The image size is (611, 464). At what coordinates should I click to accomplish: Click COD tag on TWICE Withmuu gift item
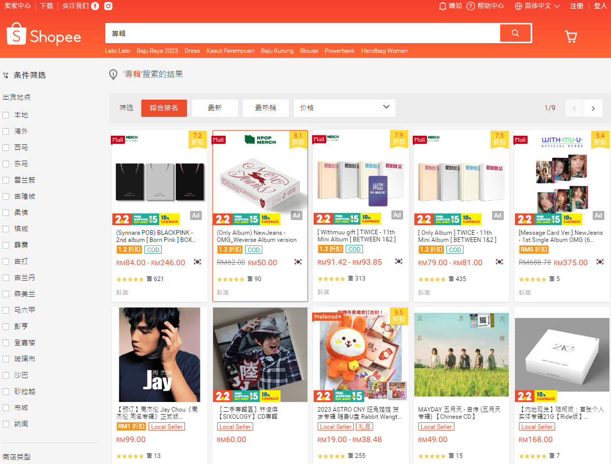[354, 250]
